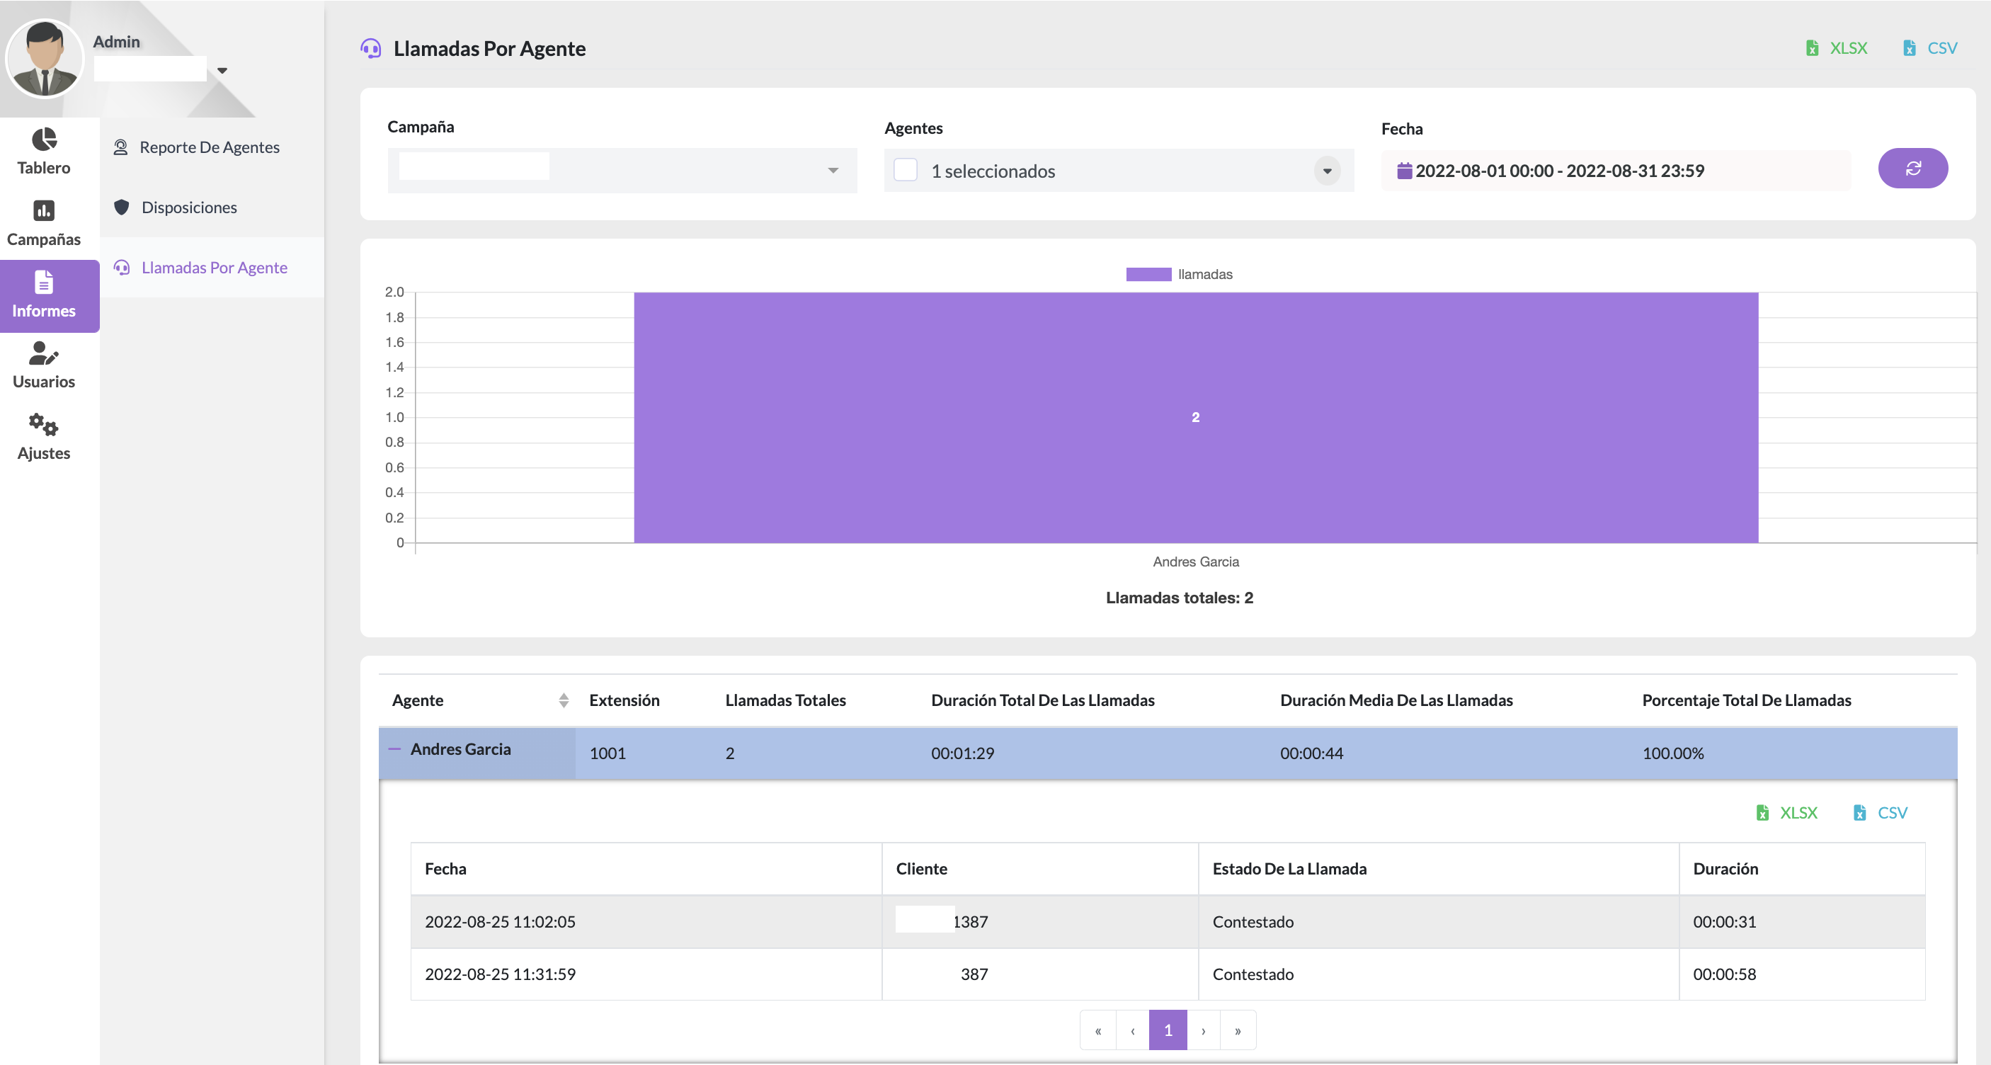Image resolution: width=1991 pixels, height=1065 pixels.
Task: Toggle llamadas legend series visibility
Action: pyautogui.click(x=1179, y=274)
